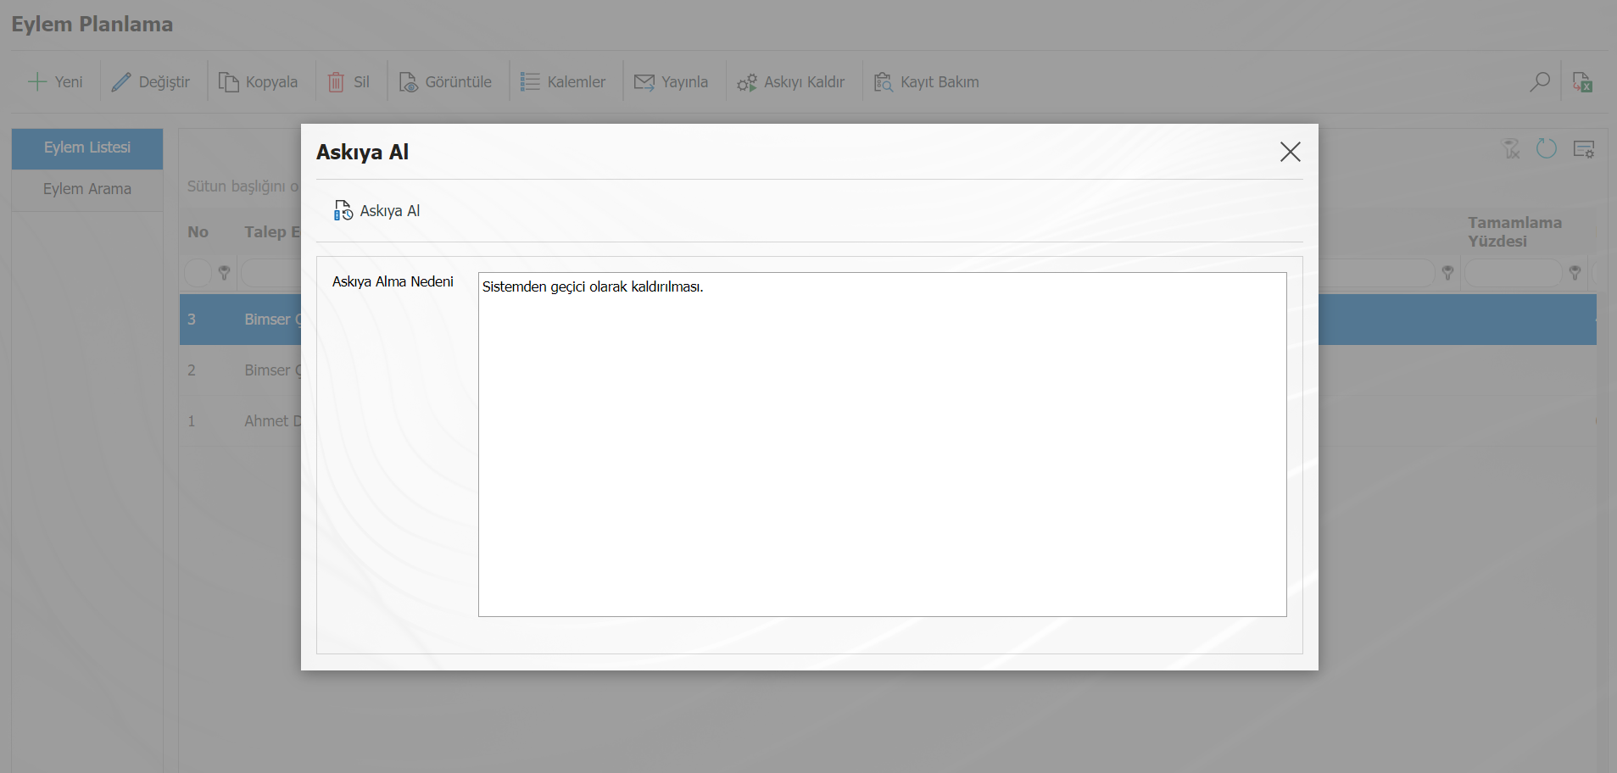Open filter menu for No column
Screen dimensions: 1617x773
coord(224,273)
